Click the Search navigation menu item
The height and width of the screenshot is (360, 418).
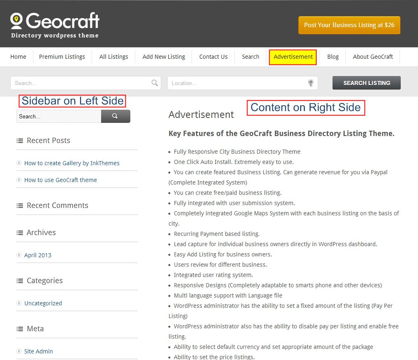click(251, 57)
